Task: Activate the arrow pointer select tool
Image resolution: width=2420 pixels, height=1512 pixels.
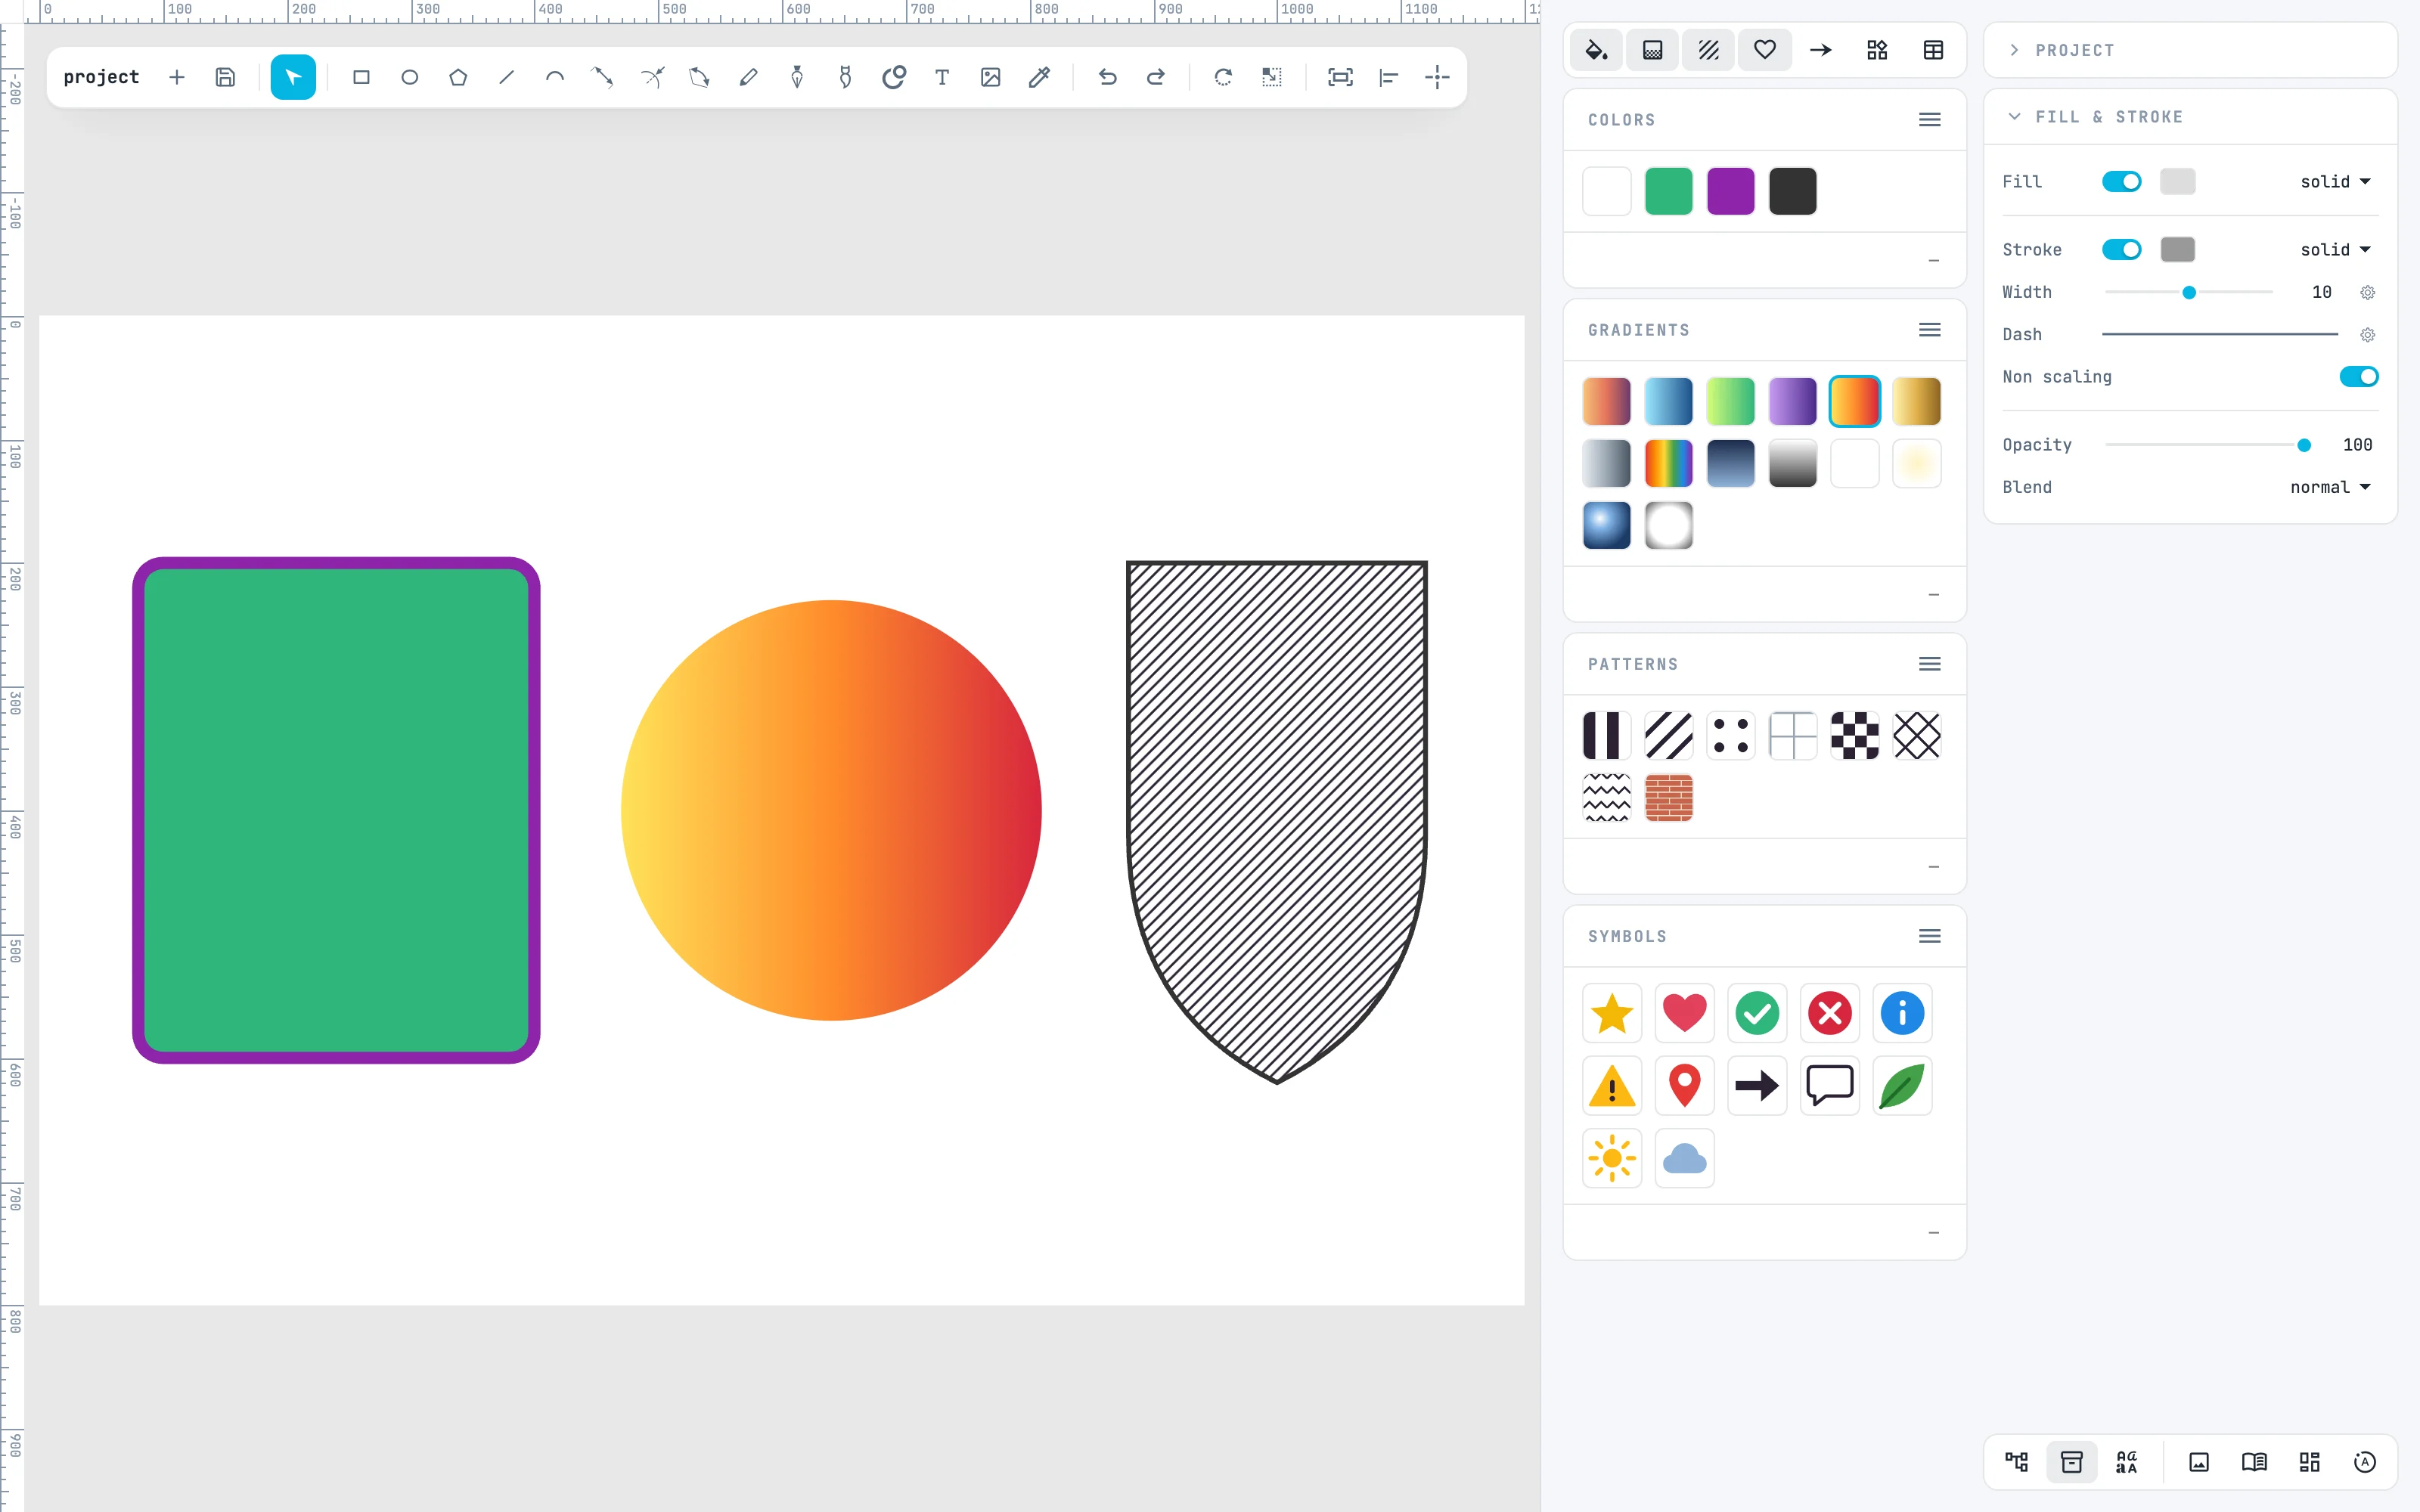Action: tap(293, 77)
